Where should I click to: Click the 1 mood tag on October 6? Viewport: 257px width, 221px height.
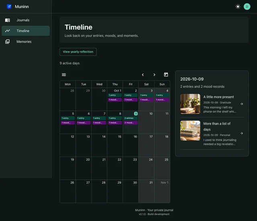[x=84, y=123]
